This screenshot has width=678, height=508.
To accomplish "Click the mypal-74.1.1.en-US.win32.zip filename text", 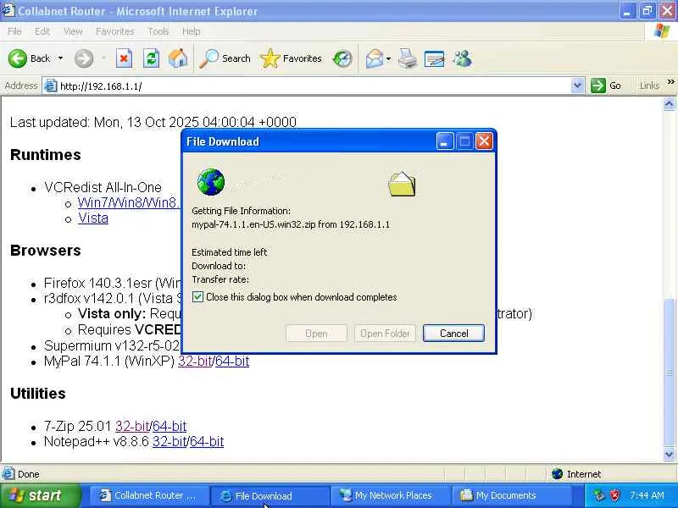I will pos(253,224).
